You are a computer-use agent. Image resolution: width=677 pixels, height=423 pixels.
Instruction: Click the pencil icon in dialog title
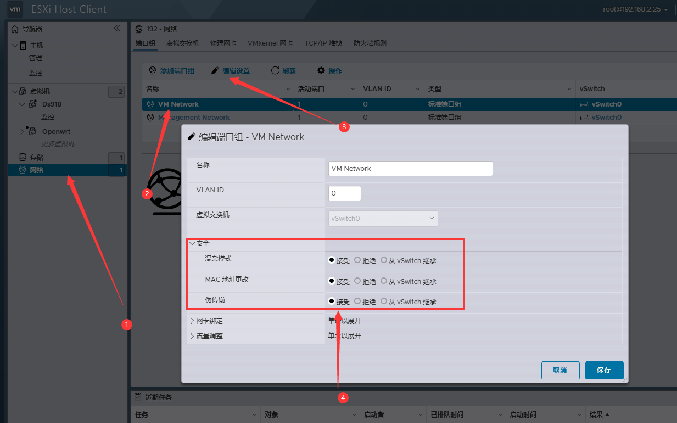(192, 137)
